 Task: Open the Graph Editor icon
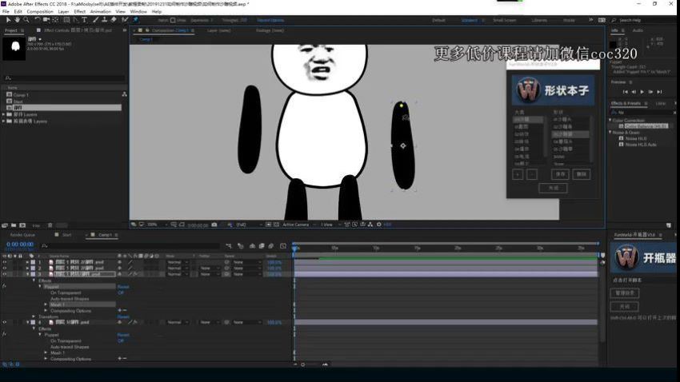[x=283, y=246]
